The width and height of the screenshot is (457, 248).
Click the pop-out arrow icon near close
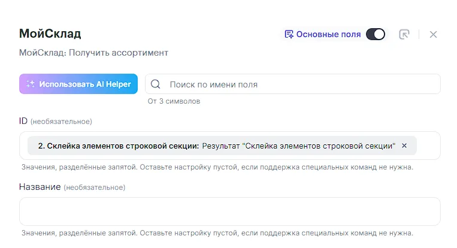404,34
